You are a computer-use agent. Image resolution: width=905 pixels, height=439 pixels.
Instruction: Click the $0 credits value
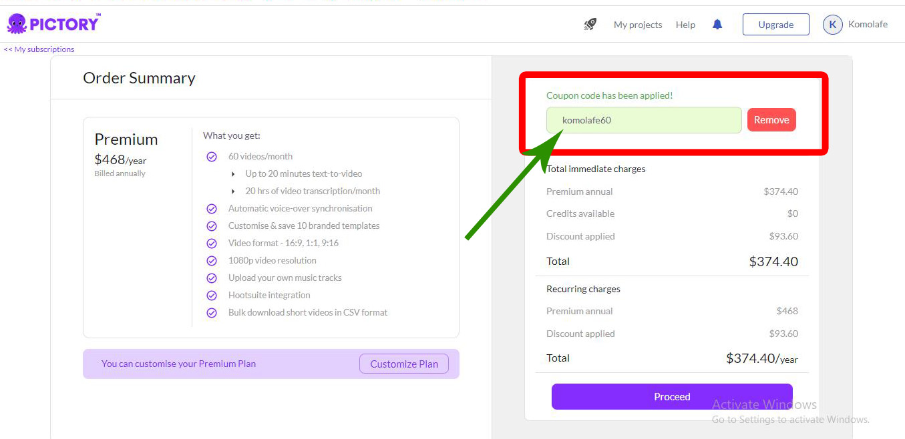point(793,213)
